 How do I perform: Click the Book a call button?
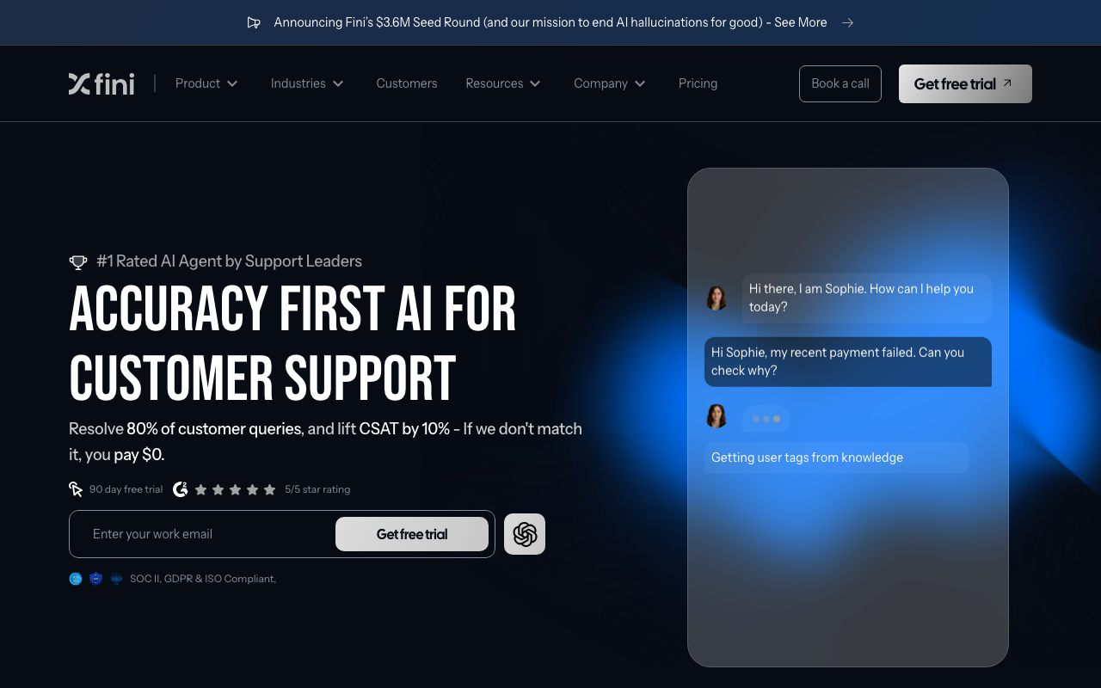pyautogui.click(x=840, y=83)
